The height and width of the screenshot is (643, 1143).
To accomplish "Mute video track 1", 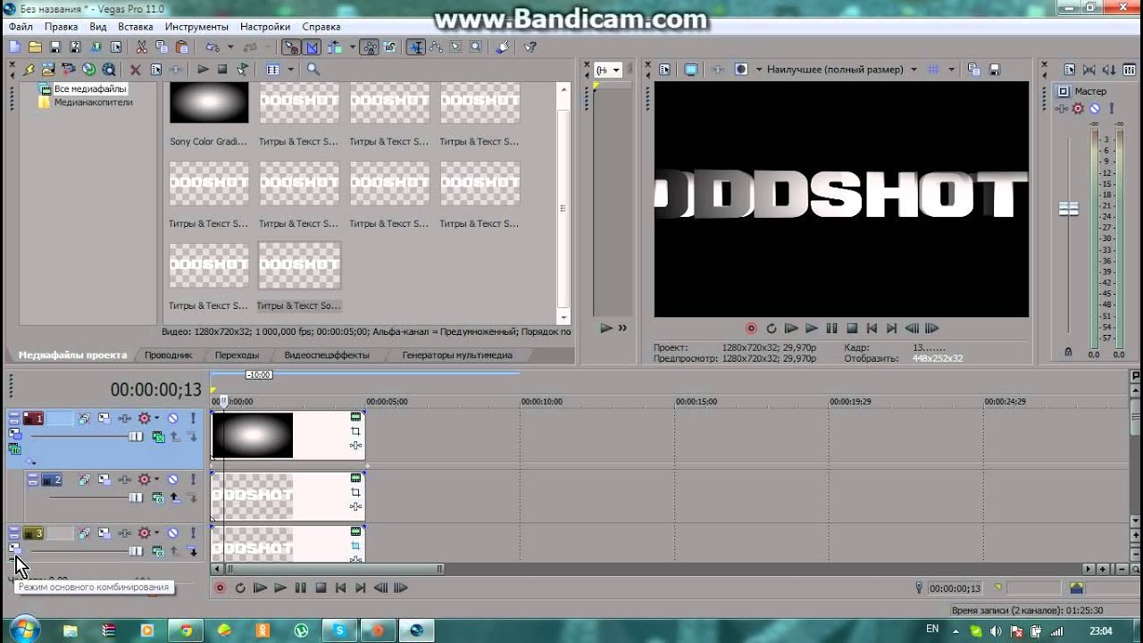I will (172, 418).
